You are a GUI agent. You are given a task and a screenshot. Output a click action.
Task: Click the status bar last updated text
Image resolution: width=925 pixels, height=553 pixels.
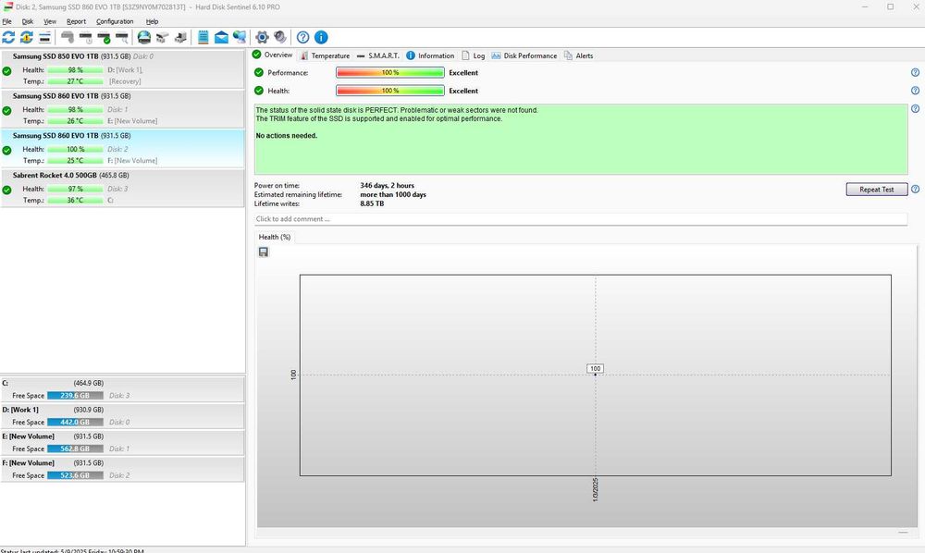(x=72, y=550)
